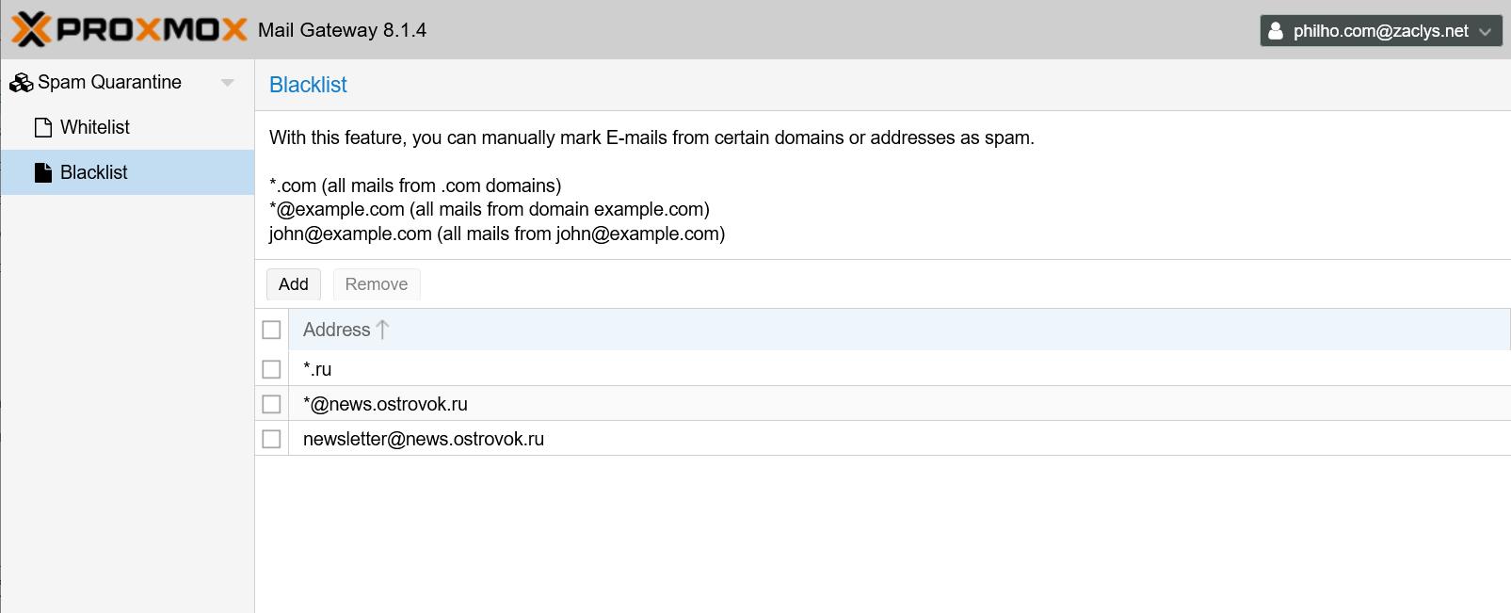Sort by the Address column header
The width and height of the screenshot is (1511, 613).
click(x=336, y=330)
